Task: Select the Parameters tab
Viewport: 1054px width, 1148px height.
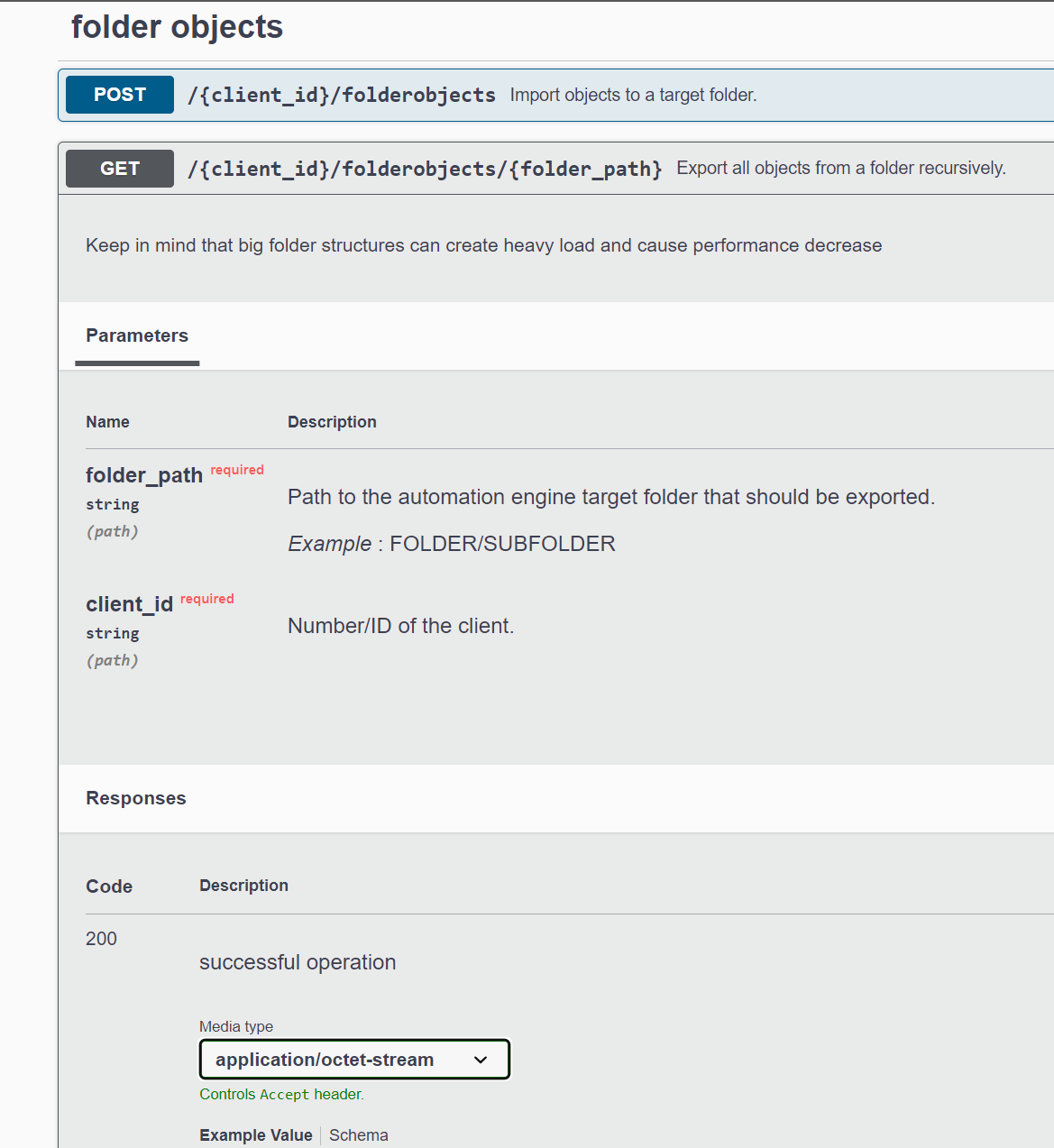Action: 137,335
